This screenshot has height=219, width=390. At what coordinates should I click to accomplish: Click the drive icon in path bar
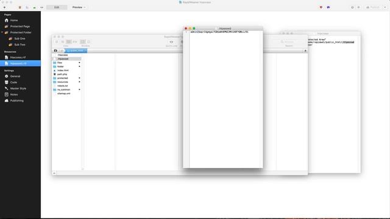[55, 50]
